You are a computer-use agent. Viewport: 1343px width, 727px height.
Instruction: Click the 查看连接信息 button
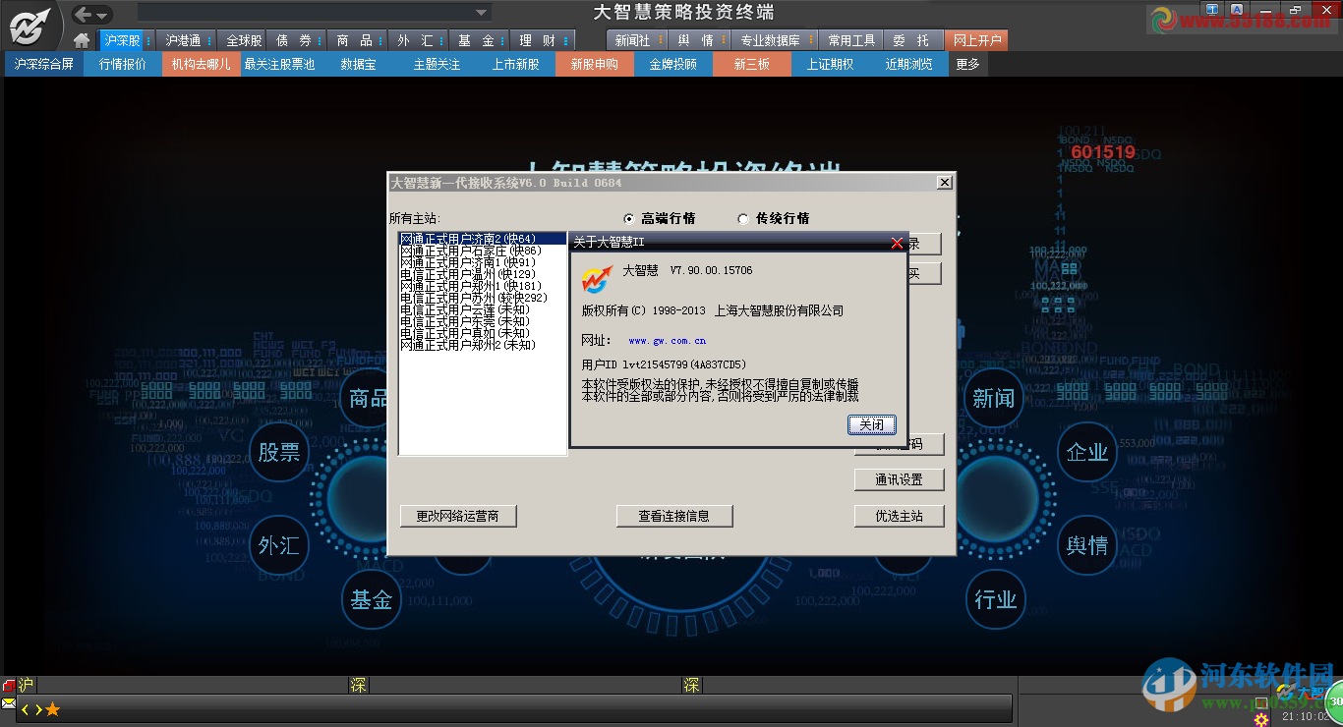(674, 516)
